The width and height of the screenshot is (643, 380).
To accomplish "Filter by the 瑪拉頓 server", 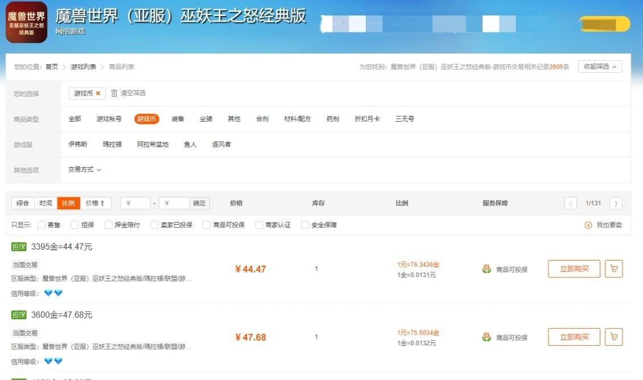I will (112, 144).
